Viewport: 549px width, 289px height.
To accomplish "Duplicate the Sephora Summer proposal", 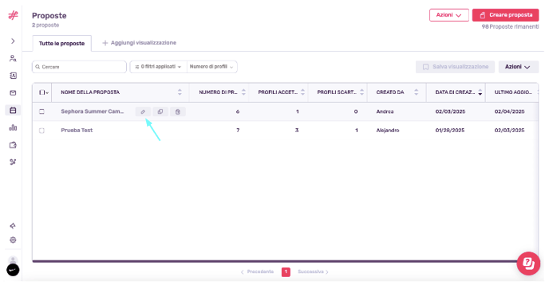I will [x=160, y=111].
